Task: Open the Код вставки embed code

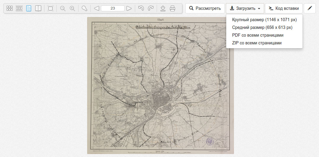Action: pyautogui.click(x=284, y=8)
